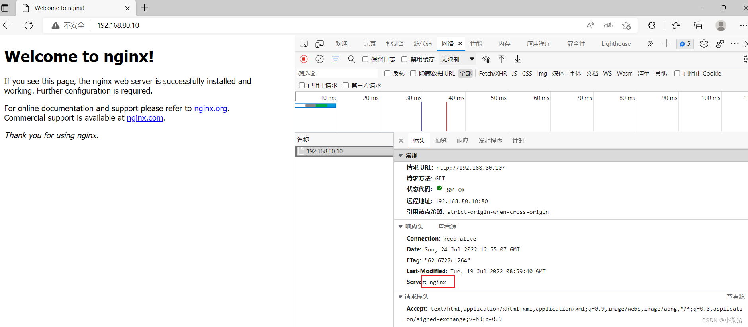
Task: Reload the page with refresh icon
Action: [x=29, y=25]
